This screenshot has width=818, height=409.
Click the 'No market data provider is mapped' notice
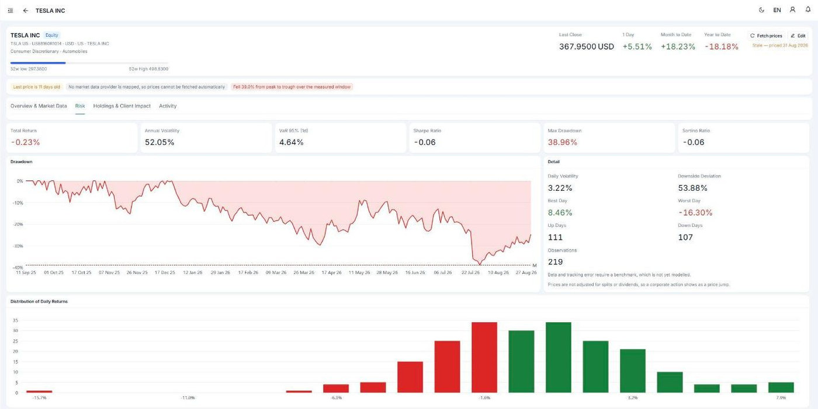click(147, 87)
